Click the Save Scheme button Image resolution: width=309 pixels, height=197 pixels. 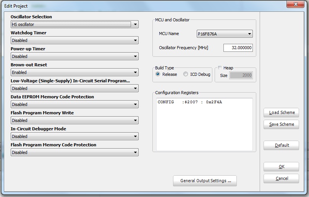281,125
